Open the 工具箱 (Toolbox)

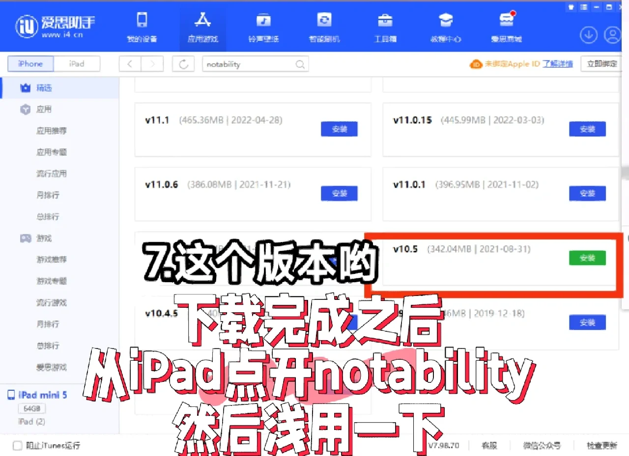click(x=385, y=26)
